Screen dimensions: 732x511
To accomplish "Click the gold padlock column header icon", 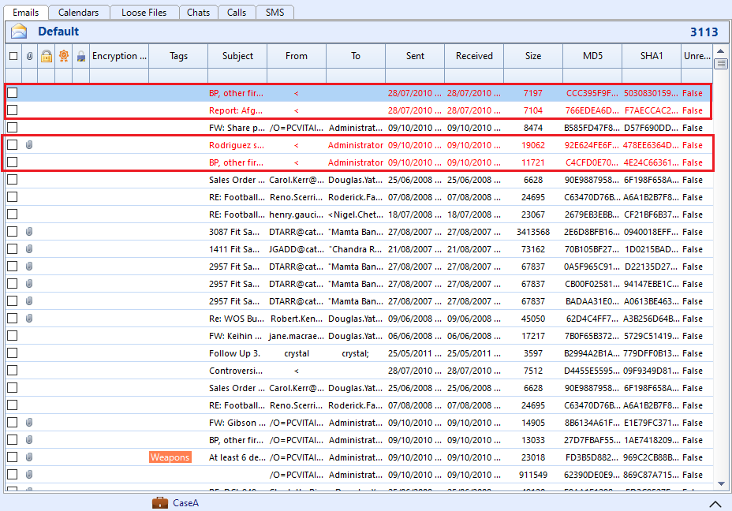I will (47, 56).
